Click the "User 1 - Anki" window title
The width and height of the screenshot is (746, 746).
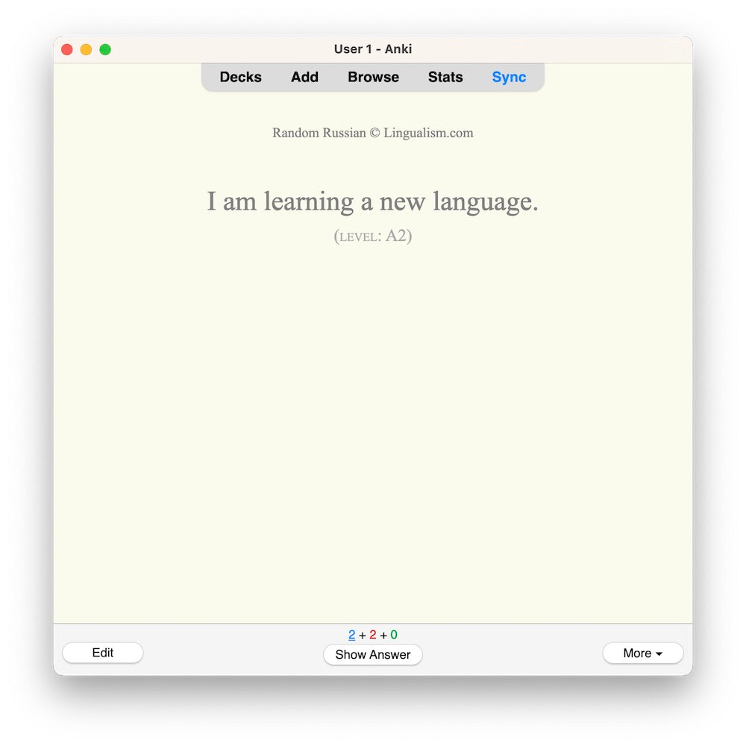click(x=372, y=49)
